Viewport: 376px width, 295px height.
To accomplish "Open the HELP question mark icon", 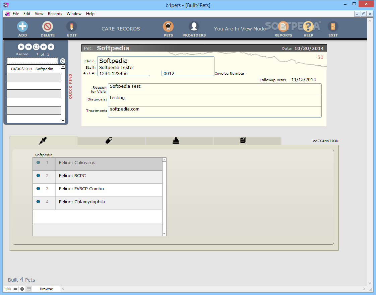I will click(x=308, y=26).
